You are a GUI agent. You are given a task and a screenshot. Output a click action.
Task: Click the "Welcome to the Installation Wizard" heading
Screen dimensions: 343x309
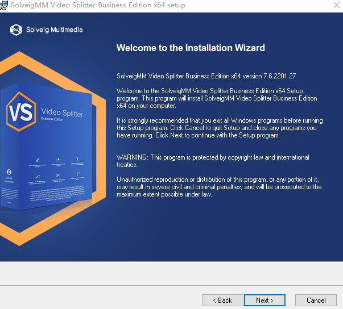[x=191, y=48]
